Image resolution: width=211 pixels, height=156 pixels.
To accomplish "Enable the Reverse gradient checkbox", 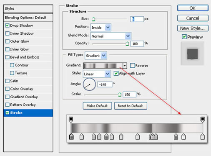I will point(133,65).
